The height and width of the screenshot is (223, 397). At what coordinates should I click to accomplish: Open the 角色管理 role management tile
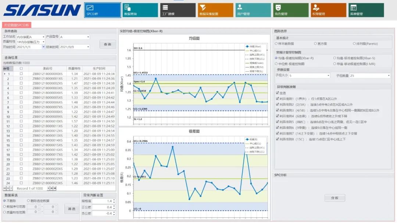[291, 10]
